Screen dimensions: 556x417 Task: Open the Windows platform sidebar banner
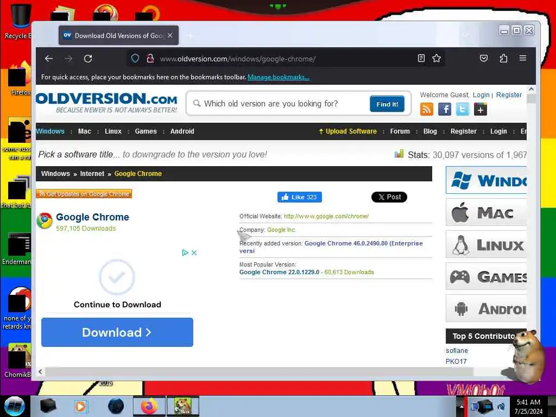coord(486,180)
